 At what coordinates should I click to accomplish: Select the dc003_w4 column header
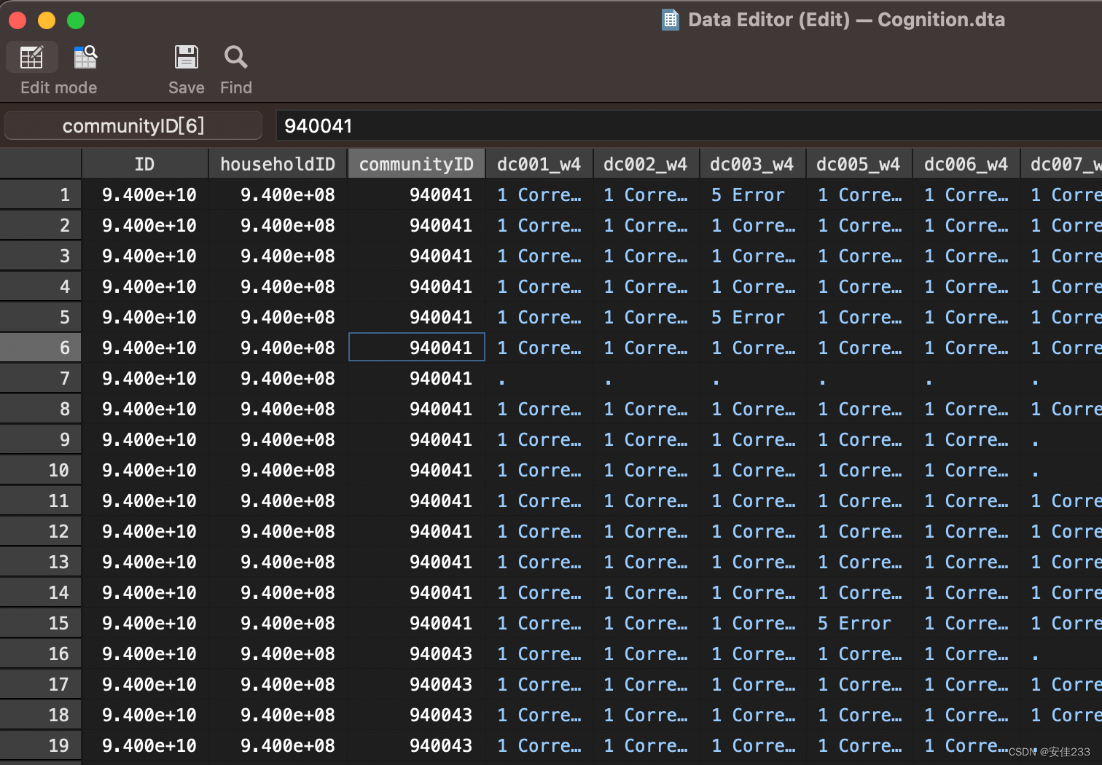[x=752, y=164]
